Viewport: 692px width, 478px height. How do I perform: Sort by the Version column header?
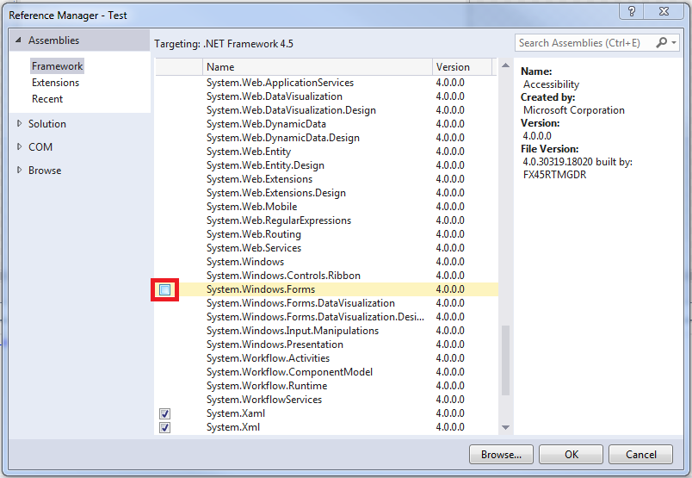[462, 66]
